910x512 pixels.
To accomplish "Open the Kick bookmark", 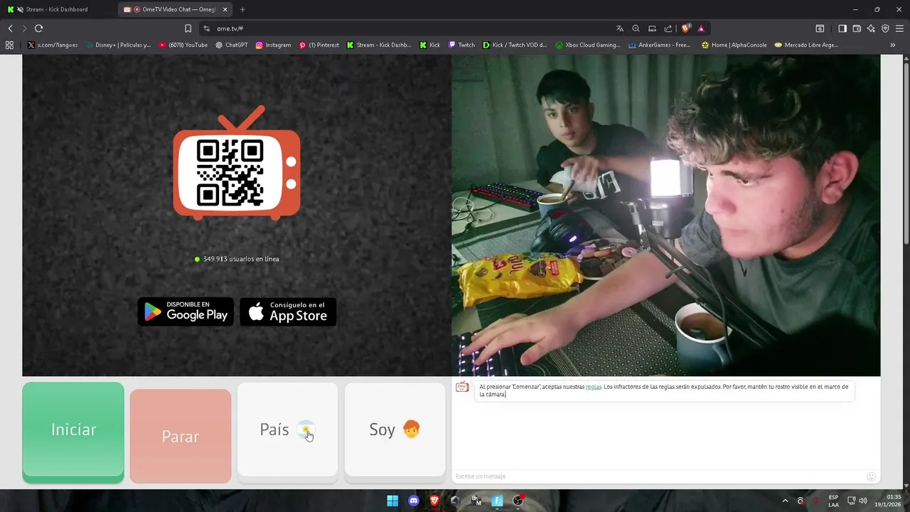I will click(x=430, y=45).
